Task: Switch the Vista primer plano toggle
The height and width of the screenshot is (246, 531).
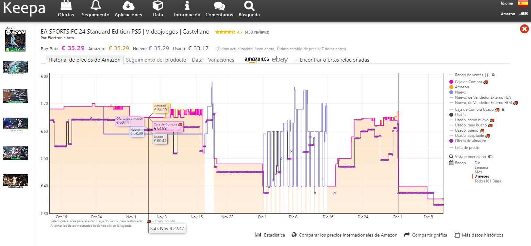Action: coord(490,157)
